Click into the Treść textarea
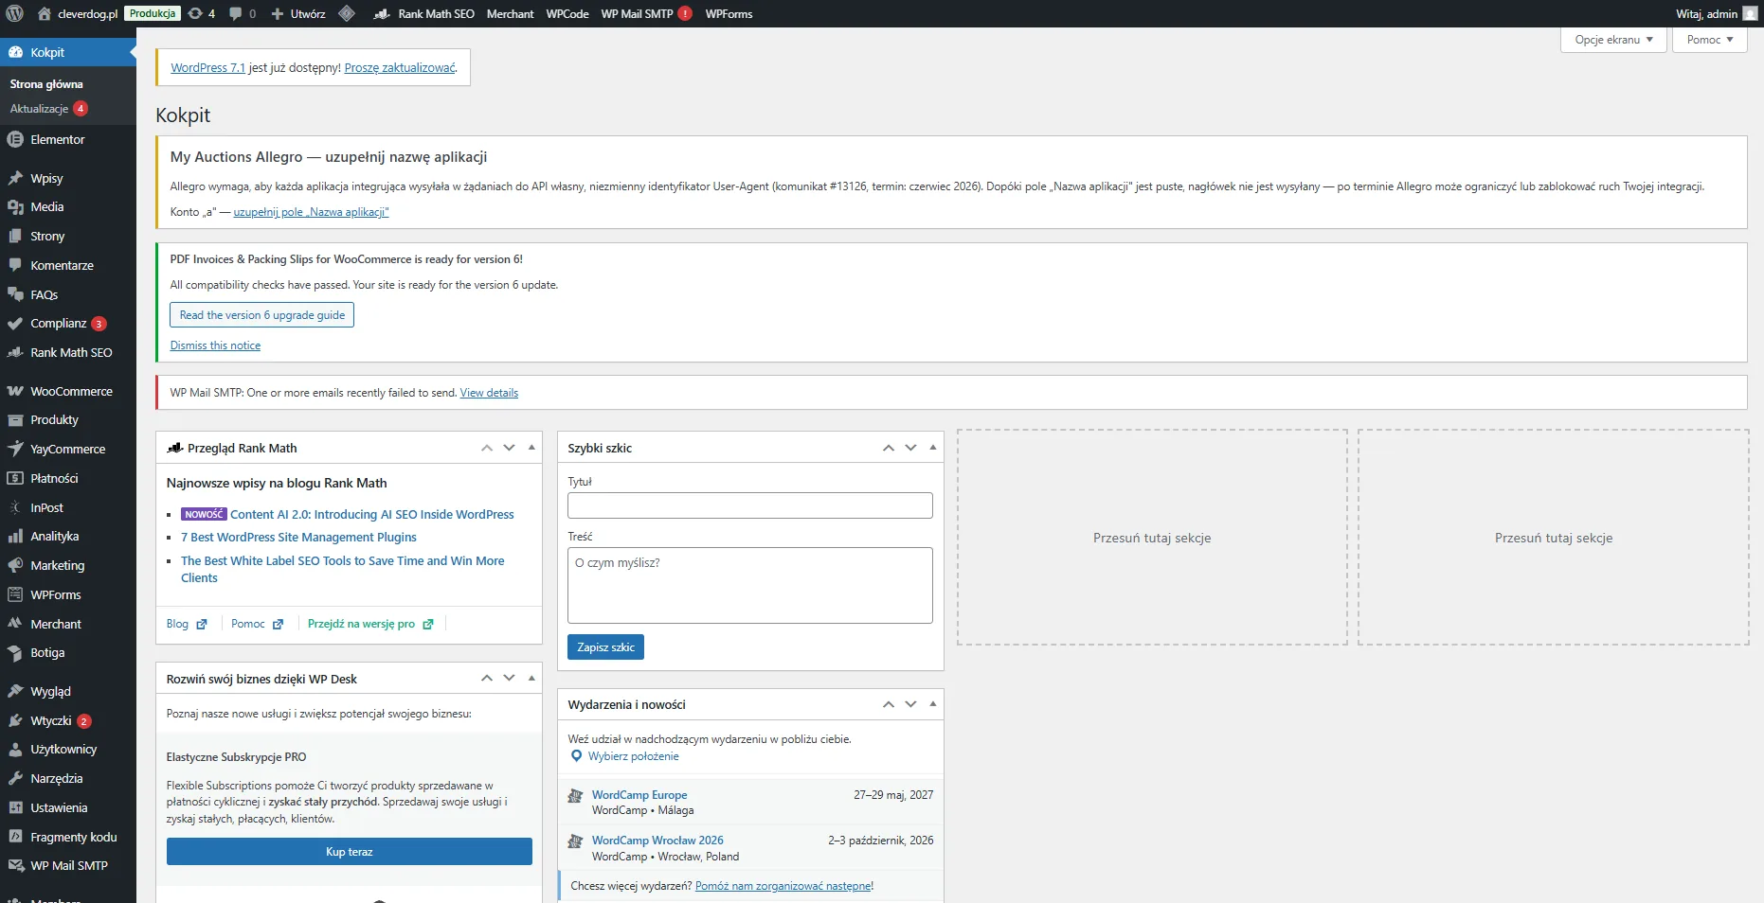This screenshot has height=903, width=1764. click(x=750, y=585)
